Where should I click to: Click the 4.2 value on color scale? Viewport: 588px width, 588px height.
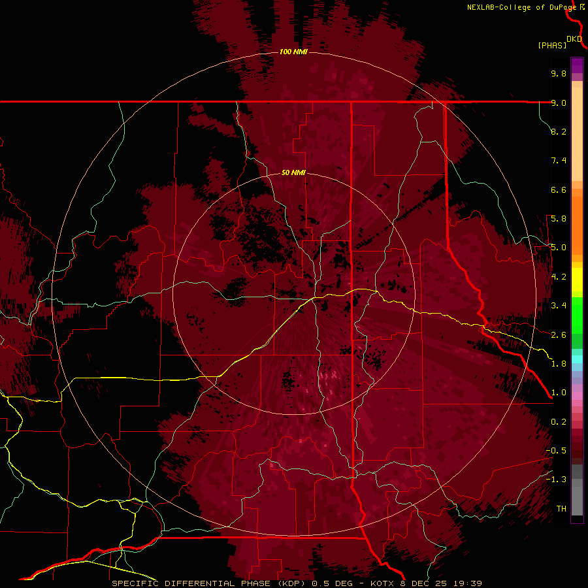click(x=559, y=277)
